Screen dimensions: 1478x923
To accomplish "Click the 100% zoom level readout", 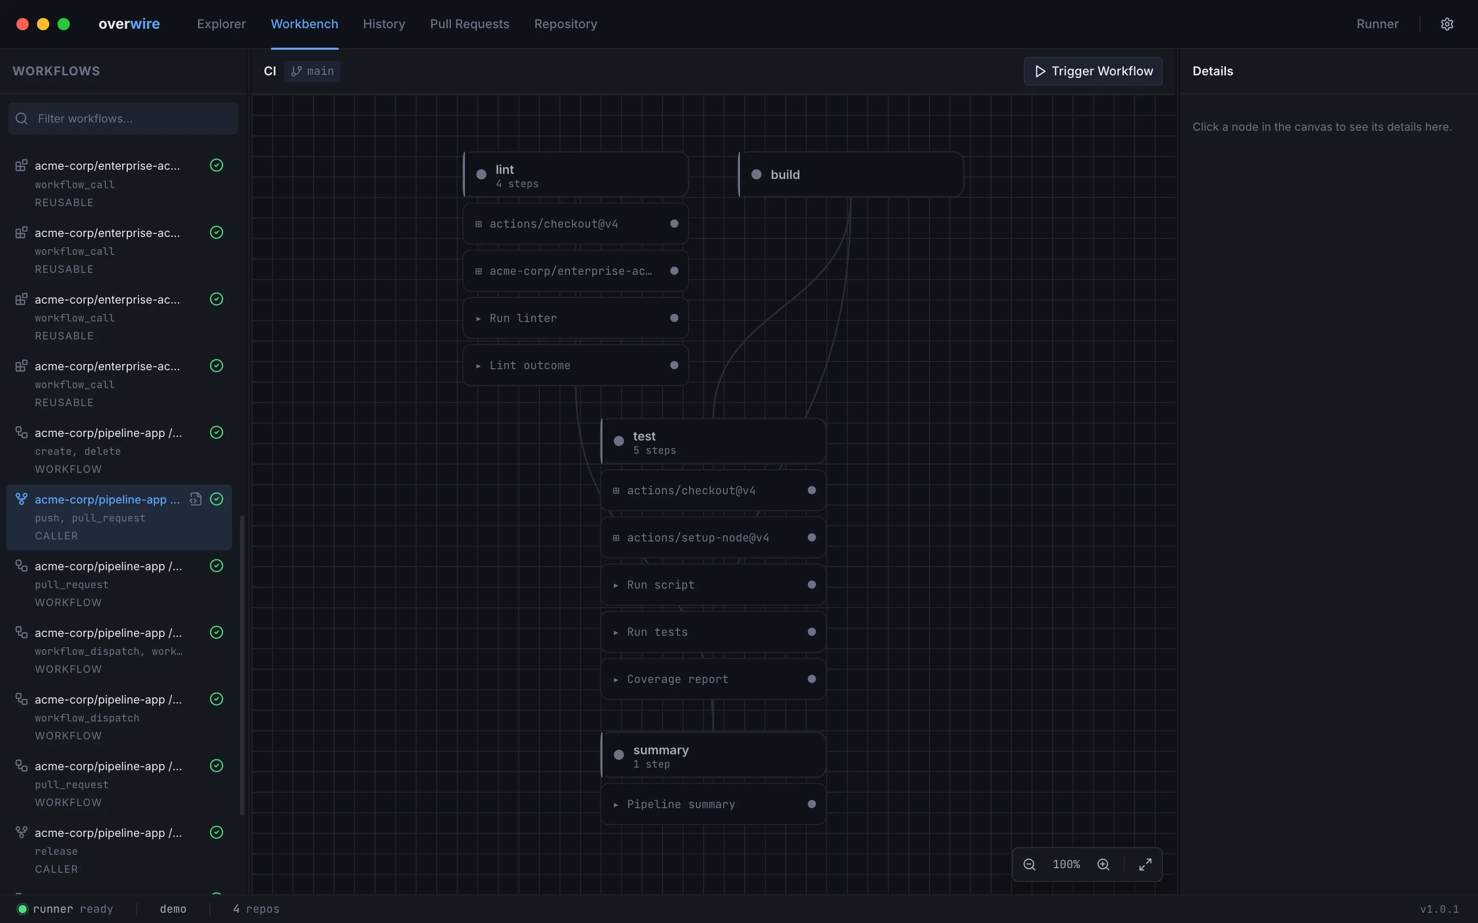I will 1066,865.
